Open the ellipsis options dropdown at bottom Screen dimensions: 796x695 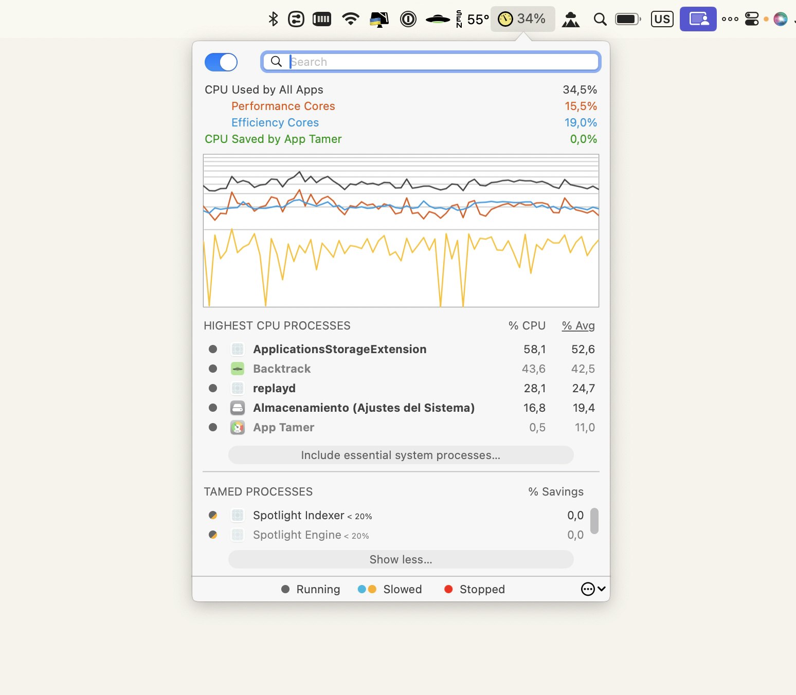pyautogui.click(x=593, y=589)
